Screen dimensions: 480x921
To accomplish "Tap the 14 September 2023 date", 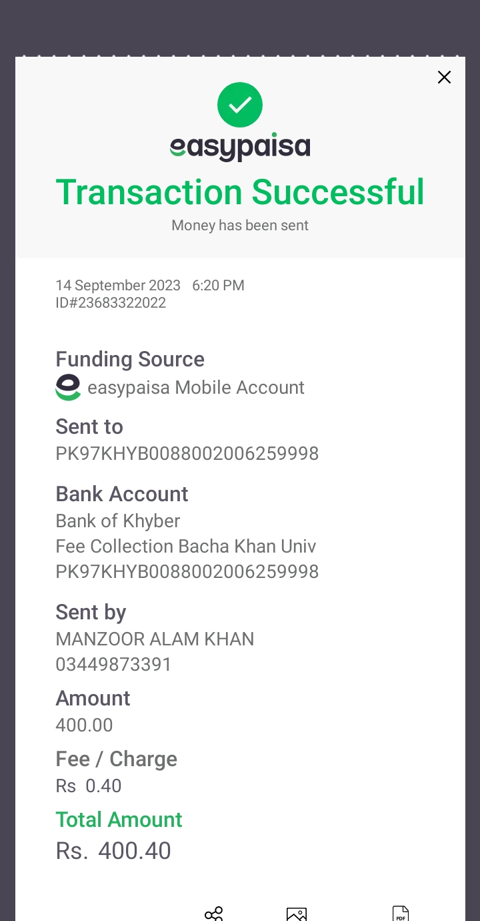I will 118,286.
